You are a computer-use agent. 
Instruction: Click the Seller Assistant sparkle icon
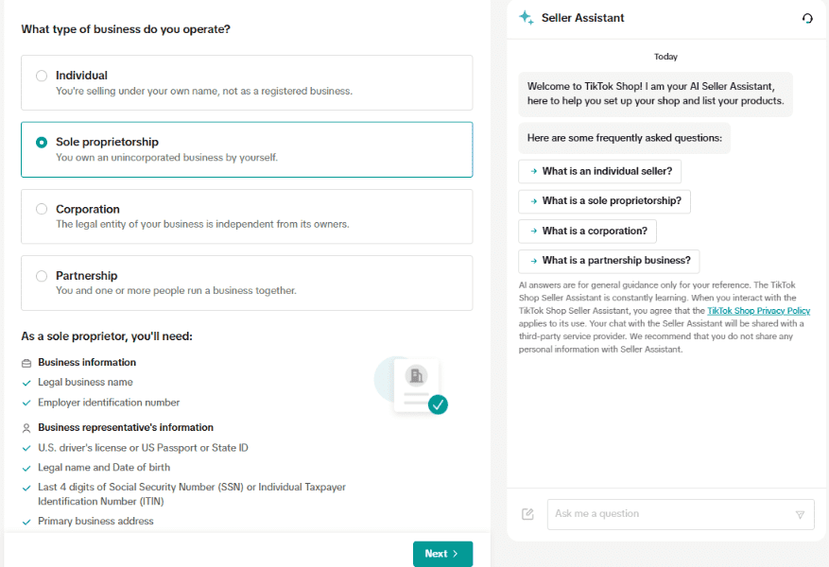point(527,18)
